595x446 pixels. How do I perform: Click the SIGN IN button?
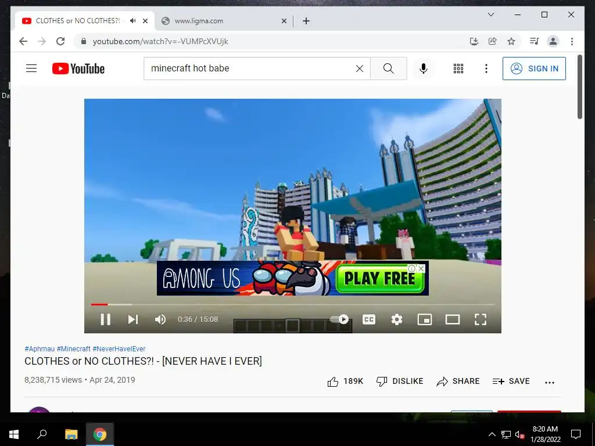pyautogui.click(x=534, y=69)
